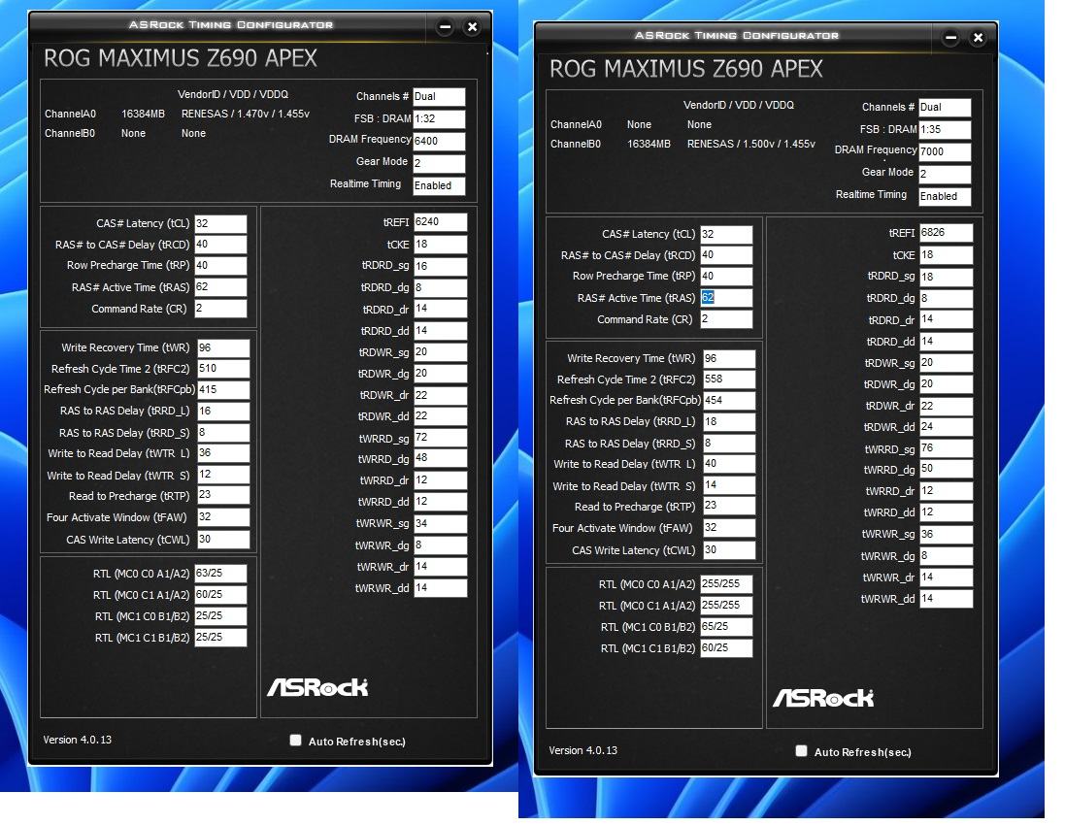The image size is (1065, 825).
Task: Click Command Rate field in right window
Action: click(x=726, y=319)
